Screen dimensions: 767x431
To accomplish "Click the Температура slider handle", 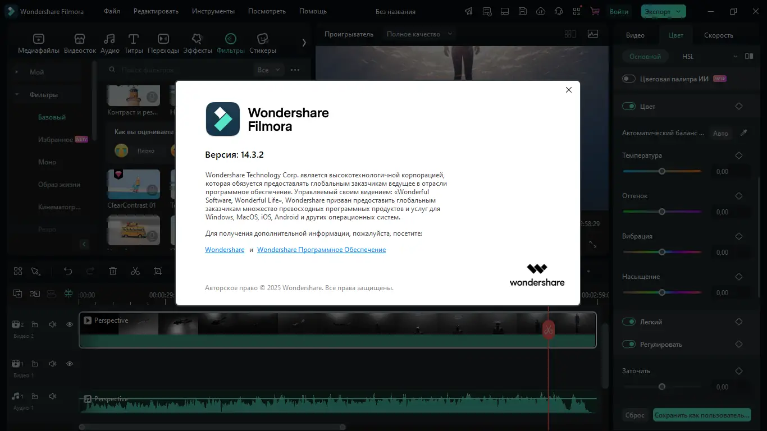I will coord(662,171).
